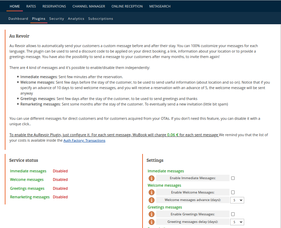This screenshot has height=228, width=281.
Task: Select the Plugins tab
Action: click(39, 19)
